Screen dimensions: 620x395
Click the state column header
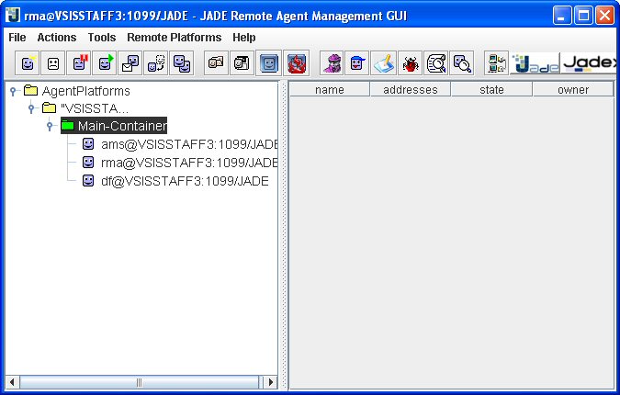[492, 90]
